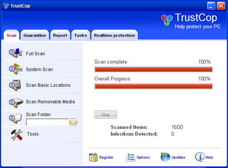Select the System Scan Windows-flag icon
This screenshot has width=228, height=168.
[x=16, y=69]
